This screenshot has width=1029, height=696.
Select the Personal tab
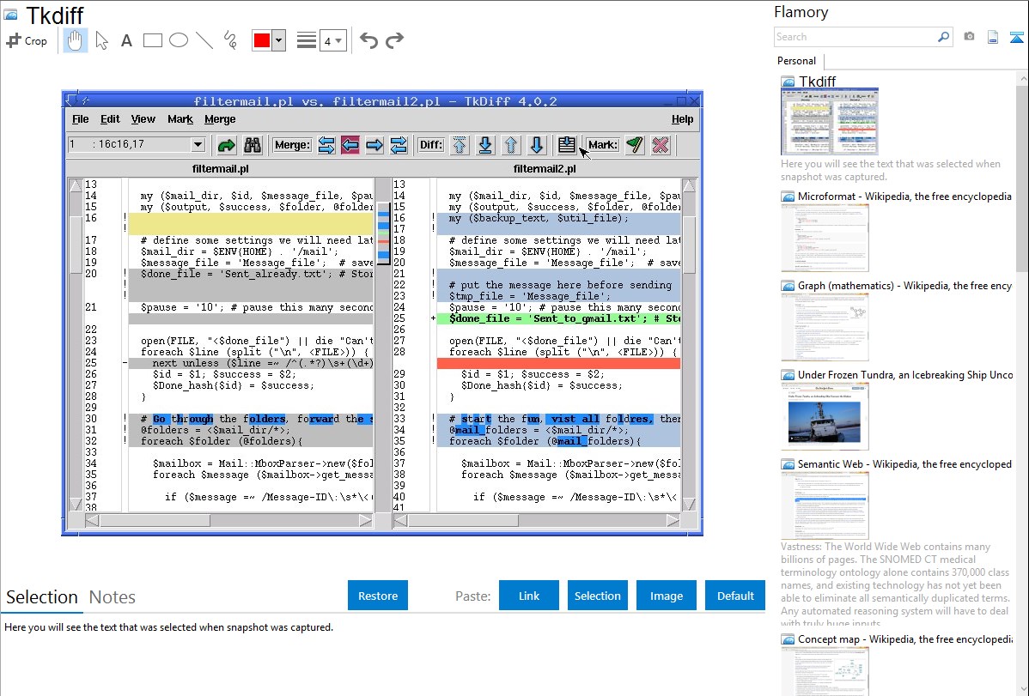tap(797, 61)
